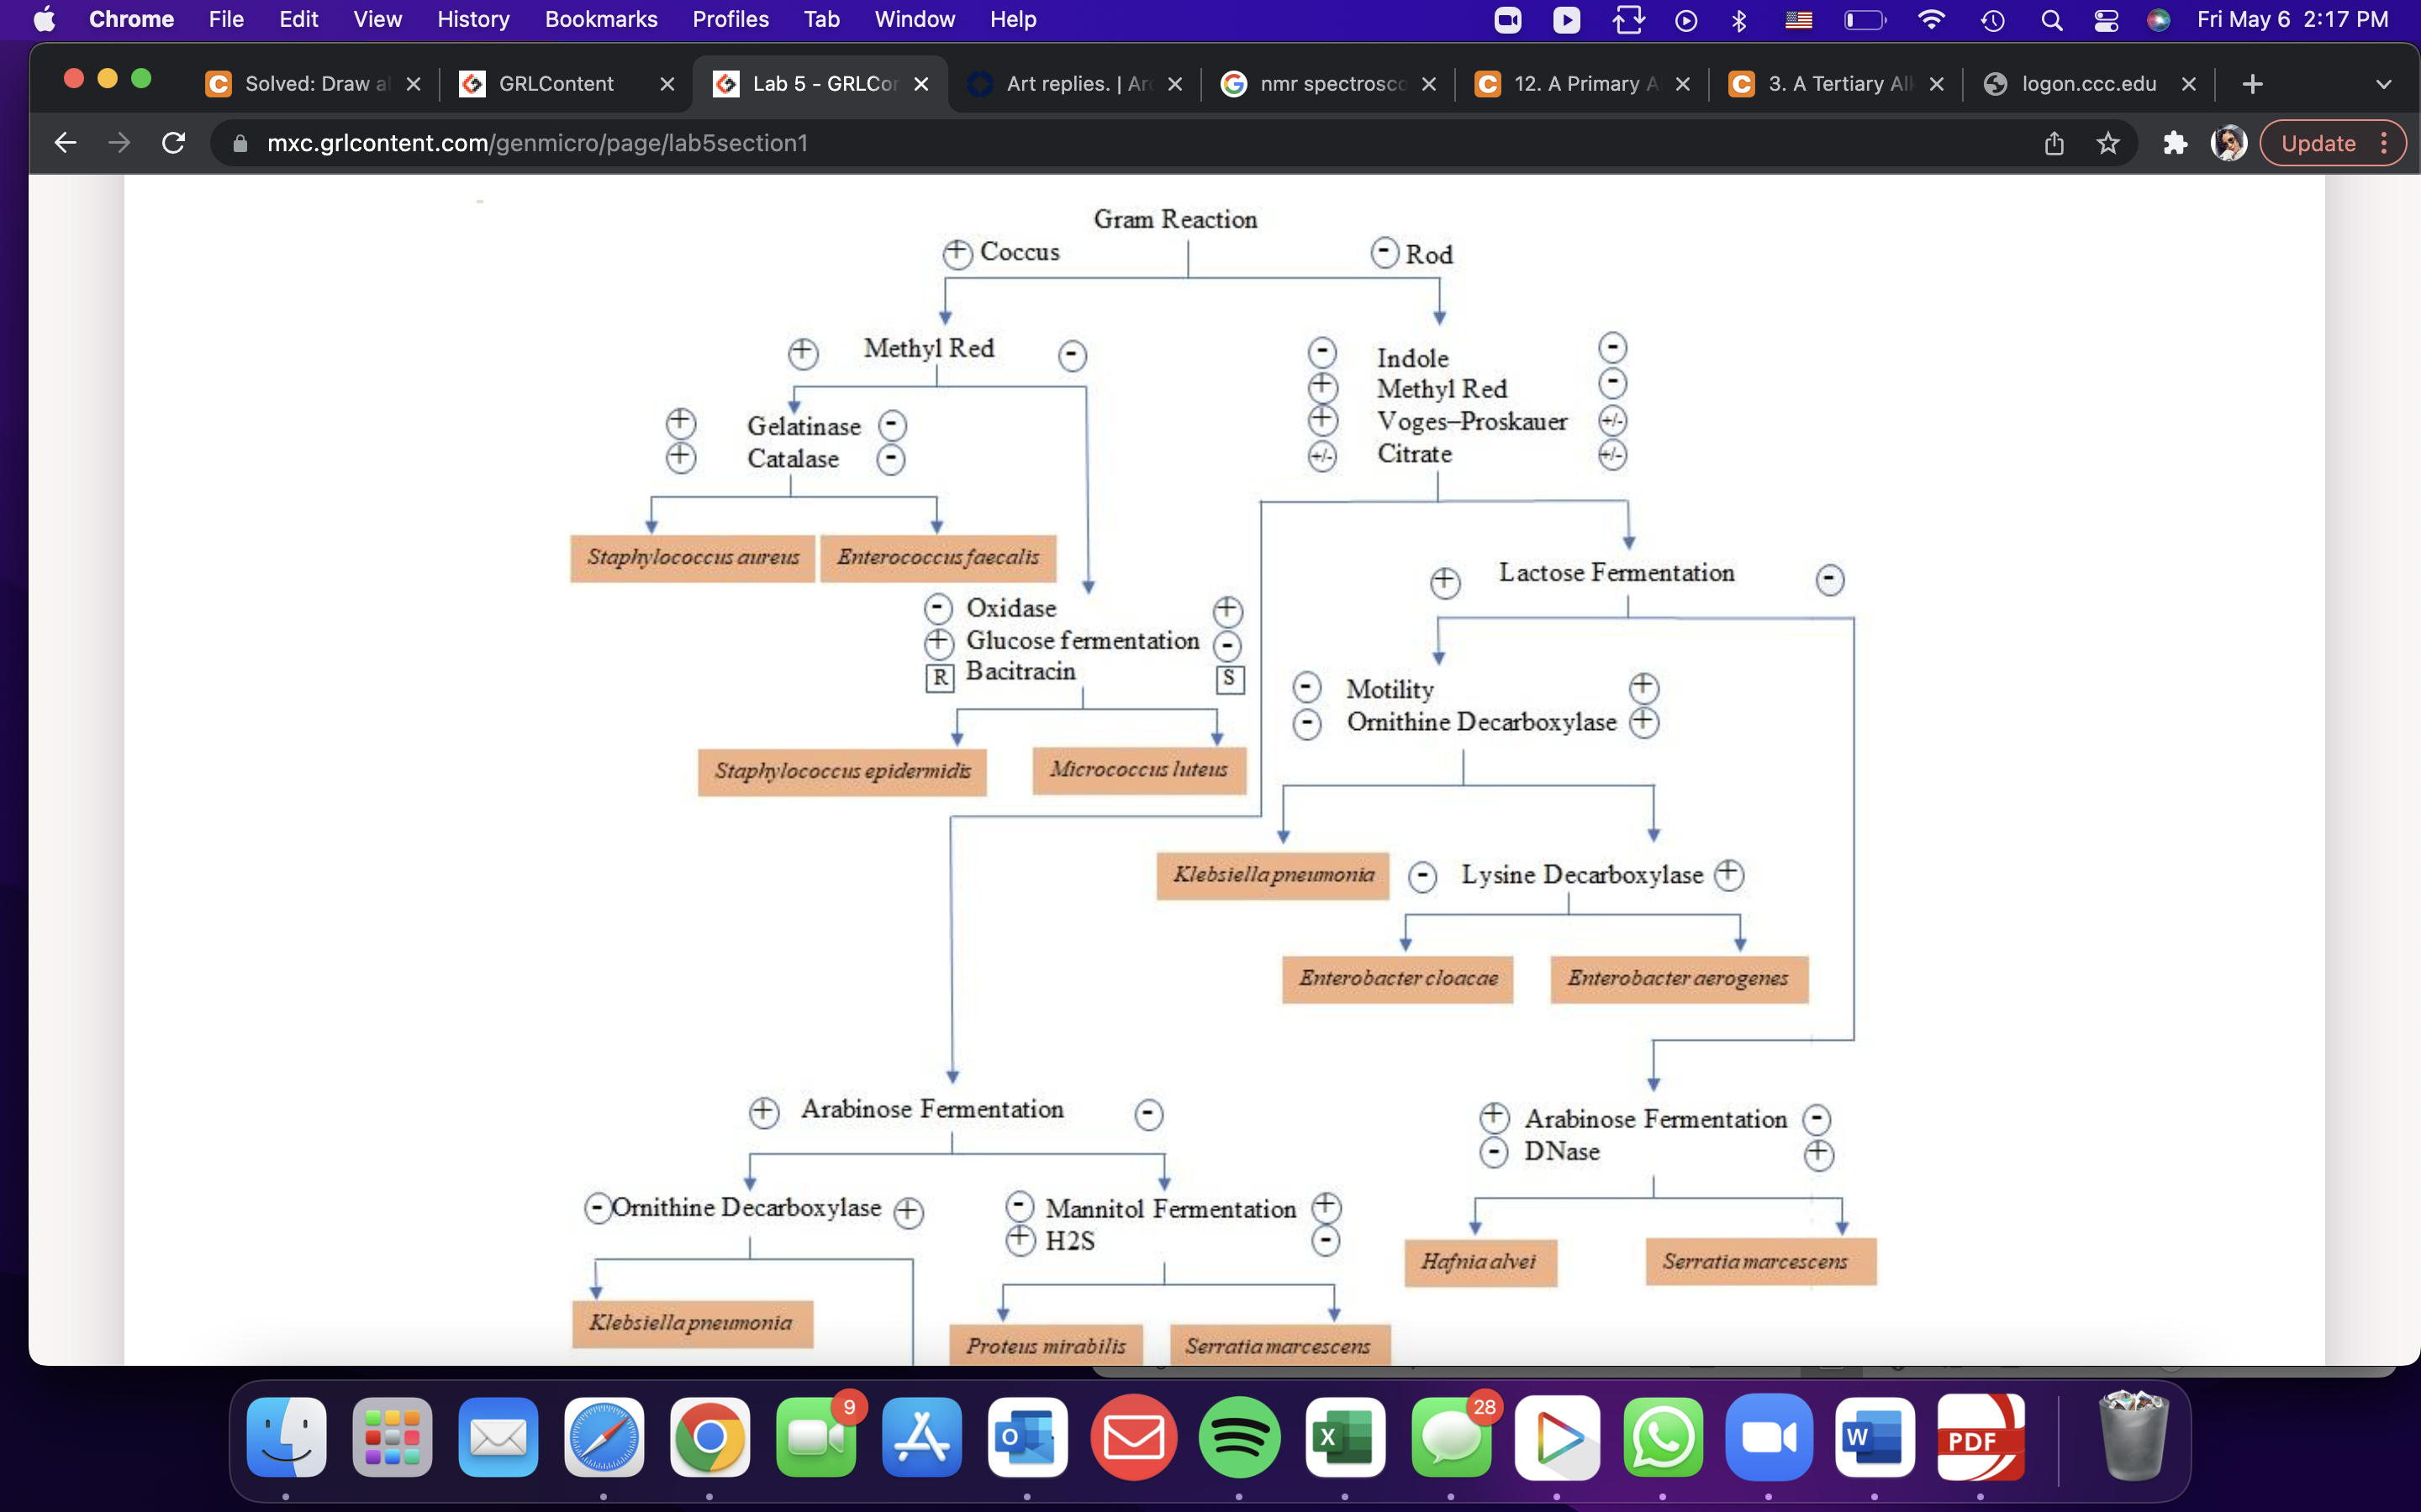Open a new tab with plus
Viewport: 2421px width, 1512px height.
point(2252,84)
